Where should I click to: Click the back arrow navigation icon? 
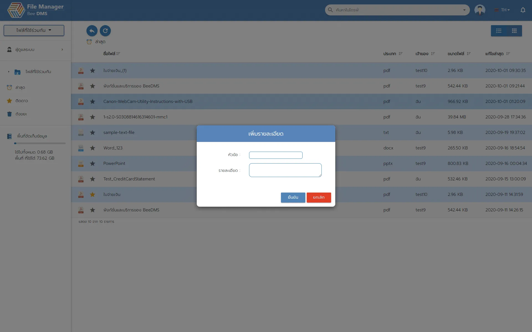tap(92, 31)
